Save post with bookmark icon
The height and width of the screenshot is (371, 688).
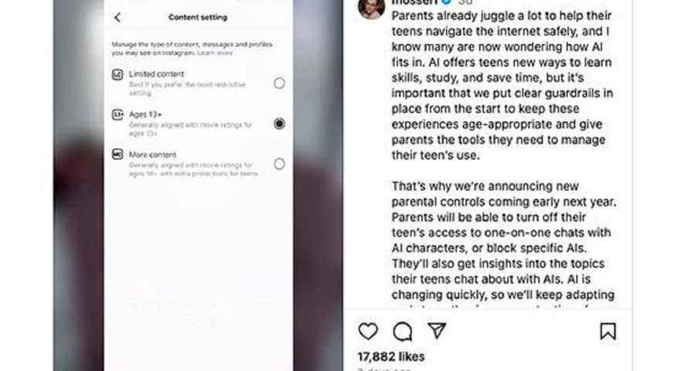(608, 332)
